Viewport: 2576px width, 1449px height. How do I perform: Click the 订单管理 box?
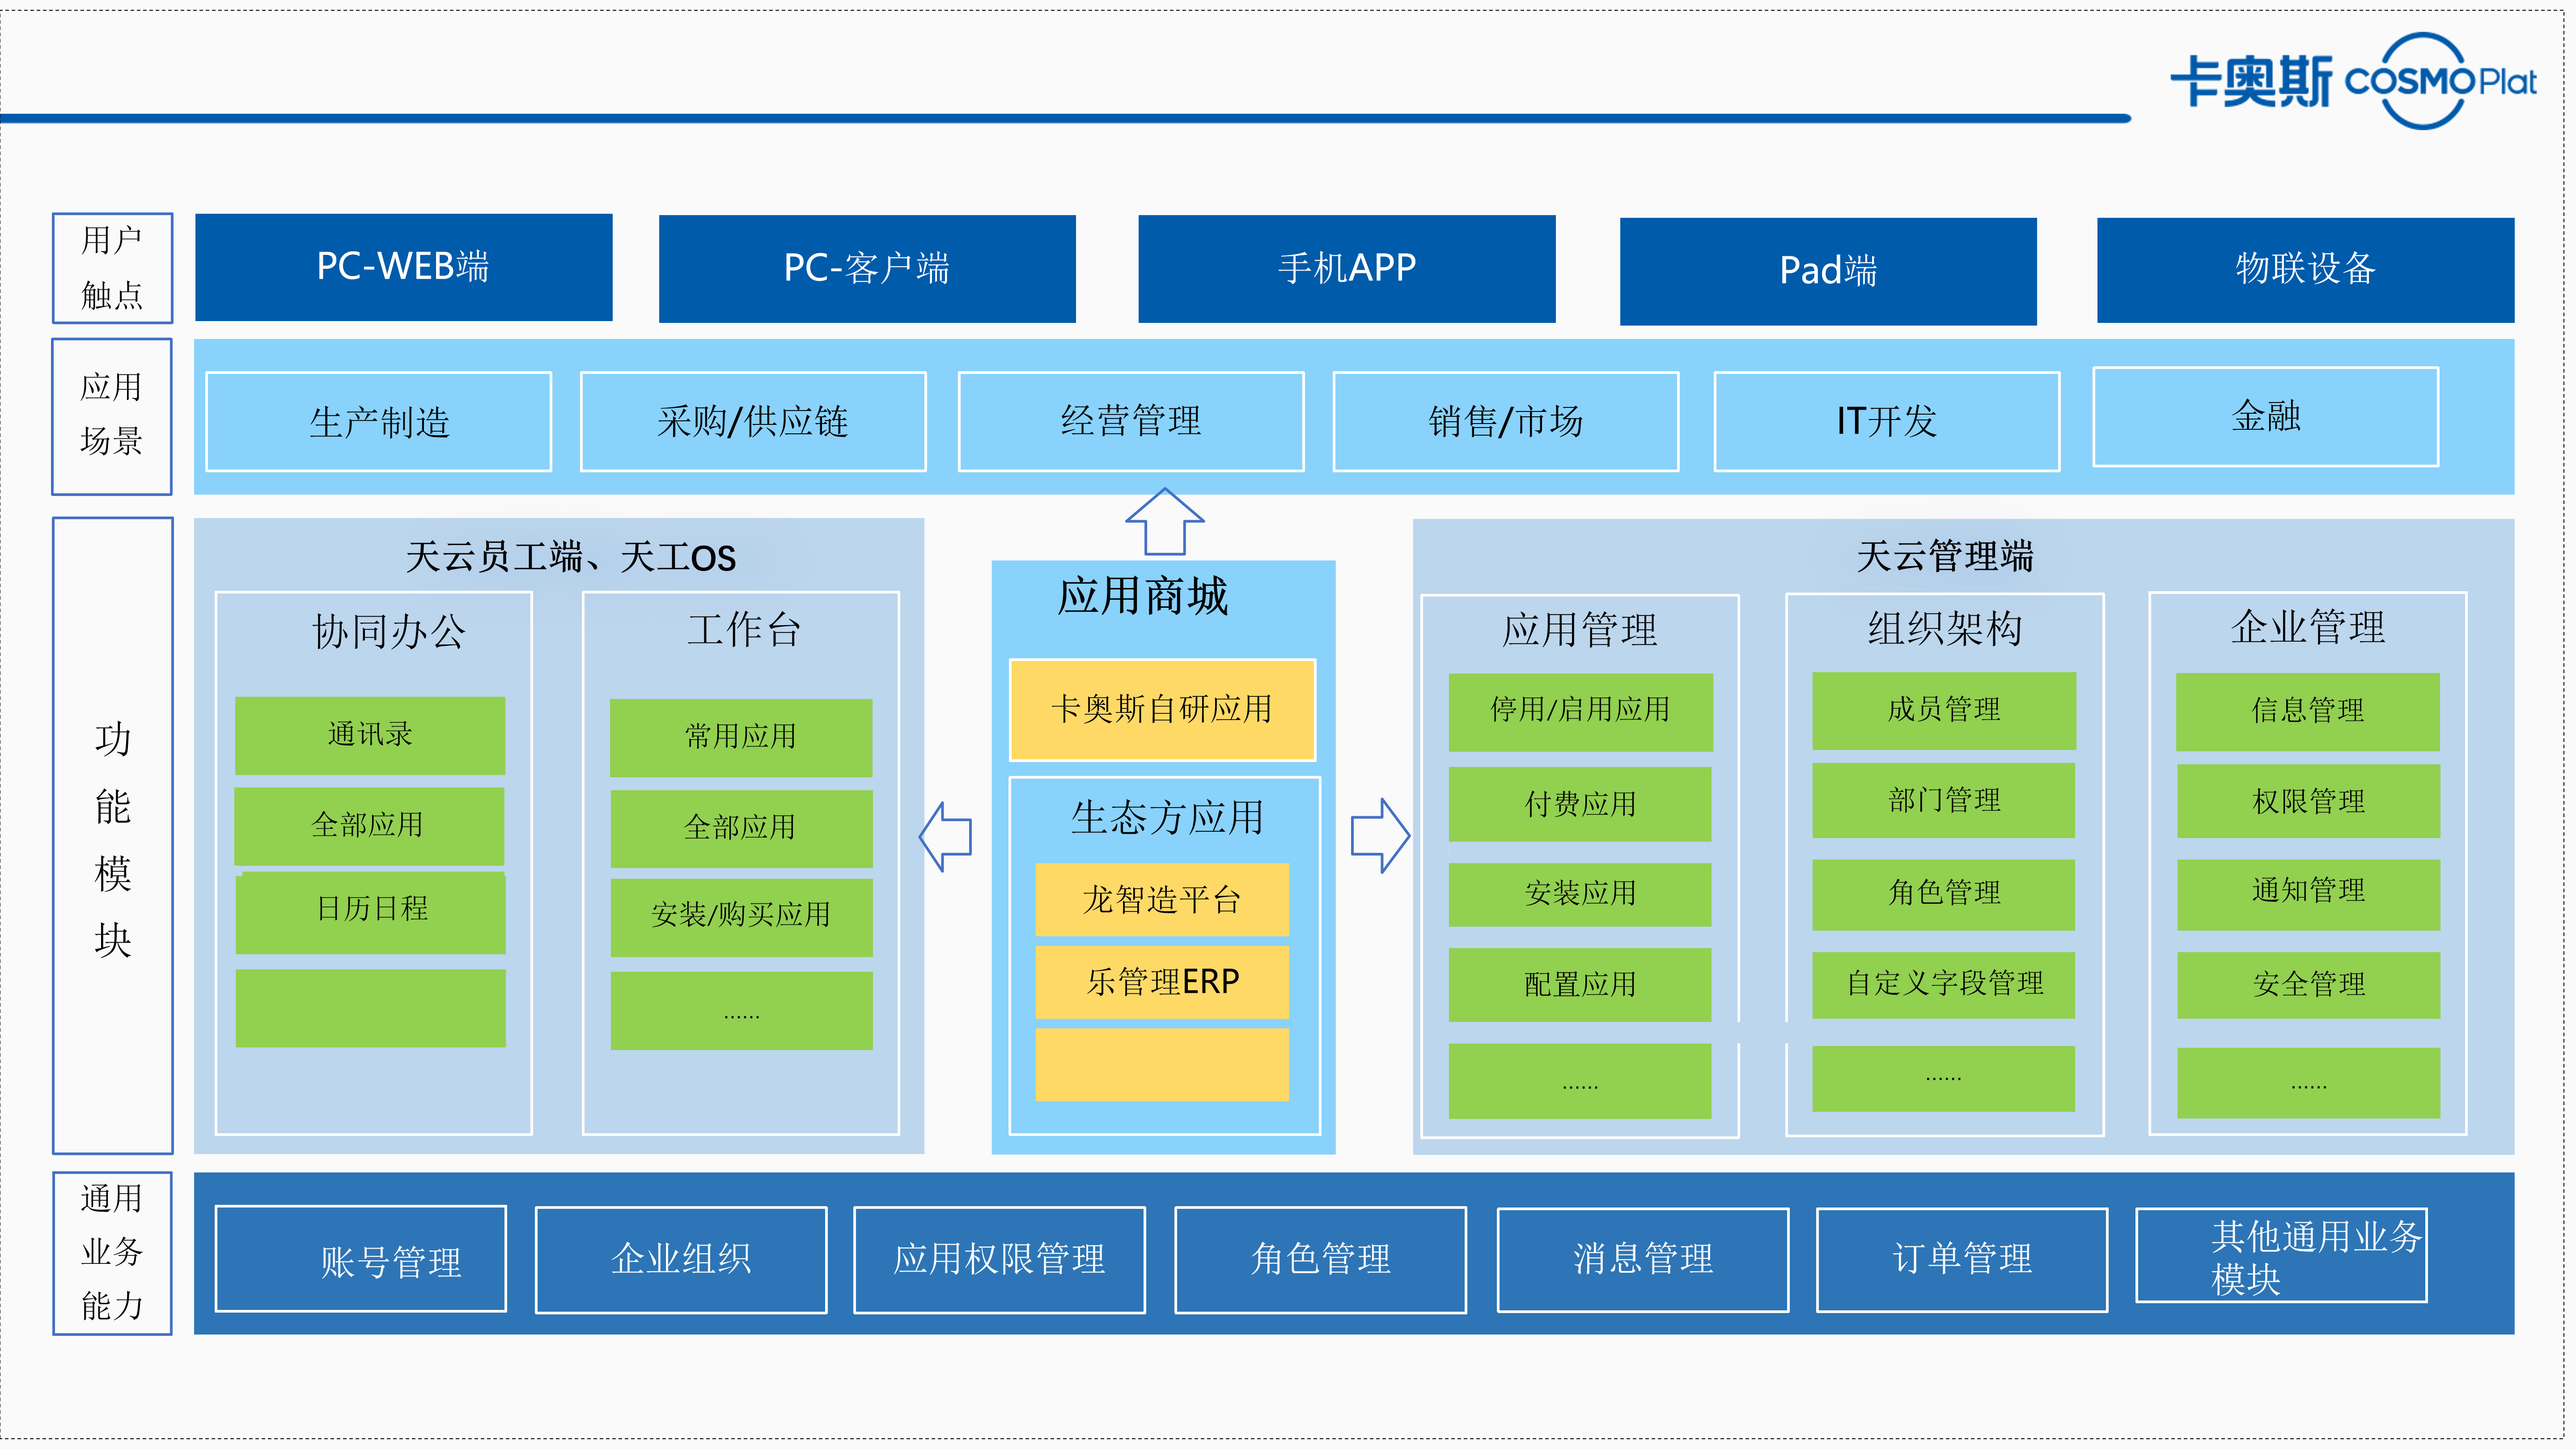1962,1259
